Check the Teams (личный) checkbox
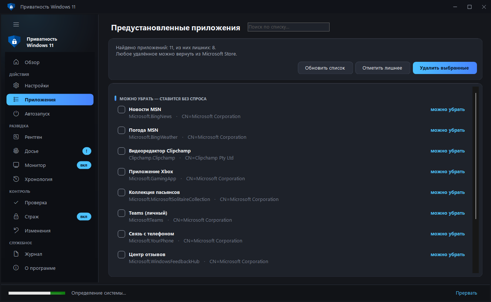 click(121, 213)
